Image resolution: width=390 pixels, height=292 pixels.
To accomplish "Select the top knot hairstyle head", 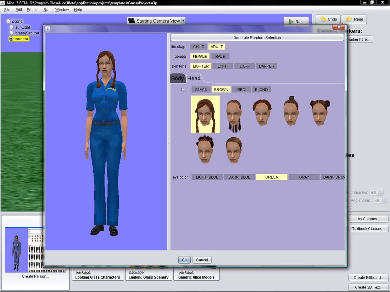I will click(x=291, y=111).
